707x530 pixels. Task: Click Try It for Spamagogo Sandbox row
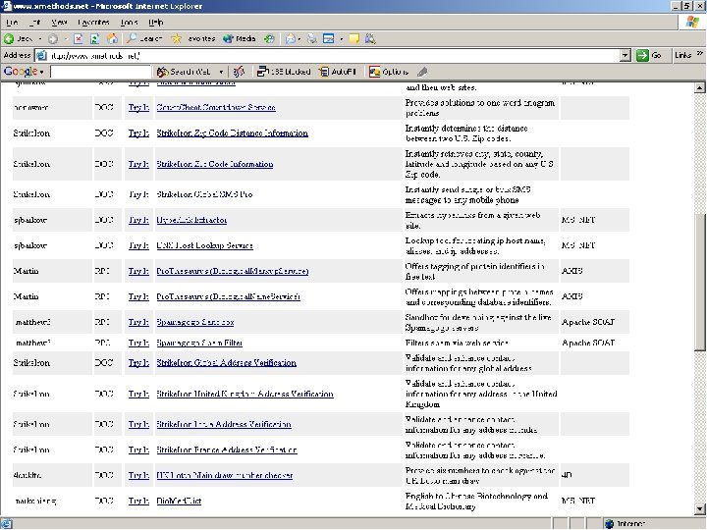point(138,322)
